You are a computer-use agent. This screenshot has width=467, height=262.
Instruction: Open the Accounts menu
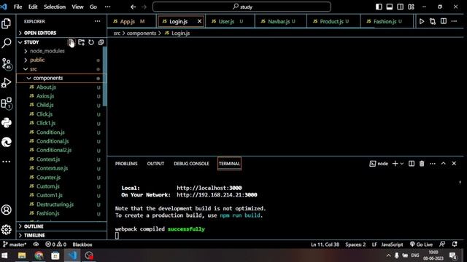click(7, 210)
